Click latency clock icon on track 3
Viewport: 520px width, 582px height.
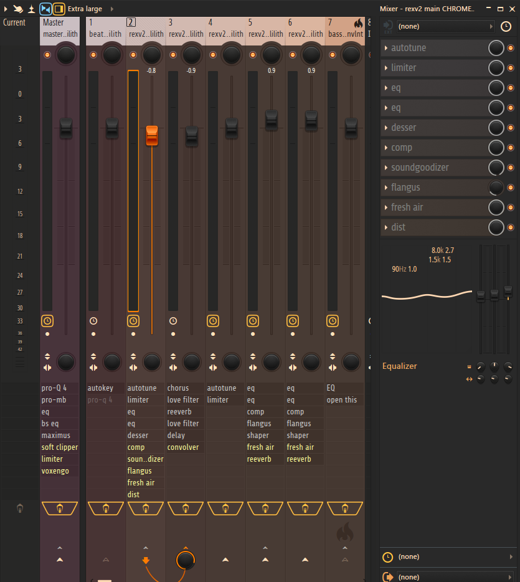click(x=173, y=321)
